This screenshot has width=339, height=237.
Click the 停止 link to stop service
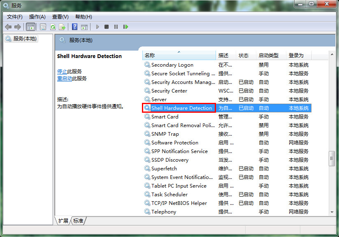tap(62, 72)
